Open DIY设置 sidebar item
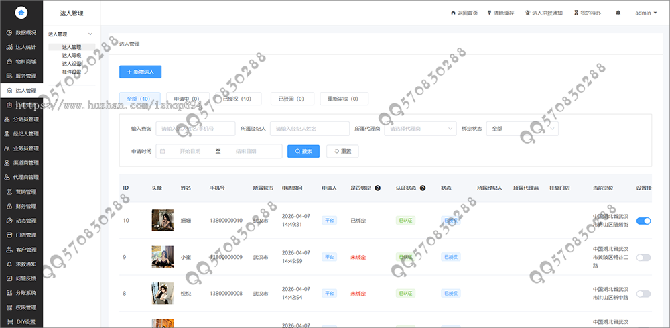This screenshot has height=328, width=670. (21, 321)
